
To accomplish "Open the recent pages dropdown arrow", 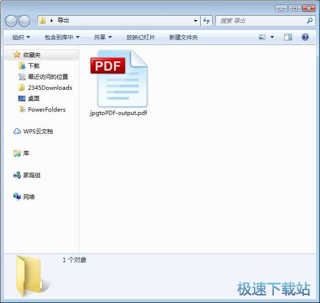I will [34, 21].
